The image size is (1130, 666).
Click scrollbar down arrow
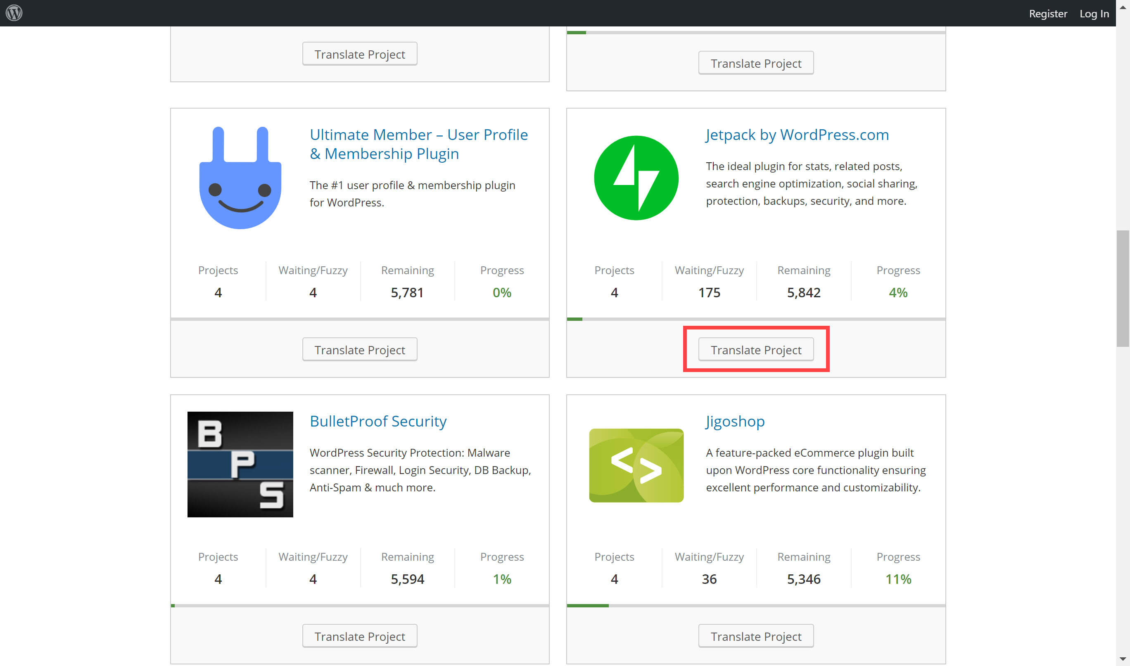pyautogui.click(x=1123, y=659)
